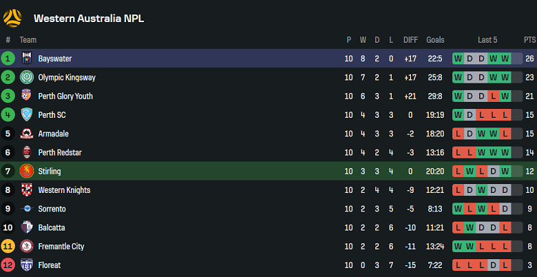The height and width of the screenshot is (277, 537).
Task: Click the Last 5 column header
Action: coord(487,40)
